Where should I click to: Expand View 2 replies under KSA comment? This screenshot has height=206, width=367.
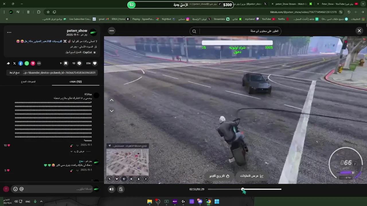pos(77,151)
